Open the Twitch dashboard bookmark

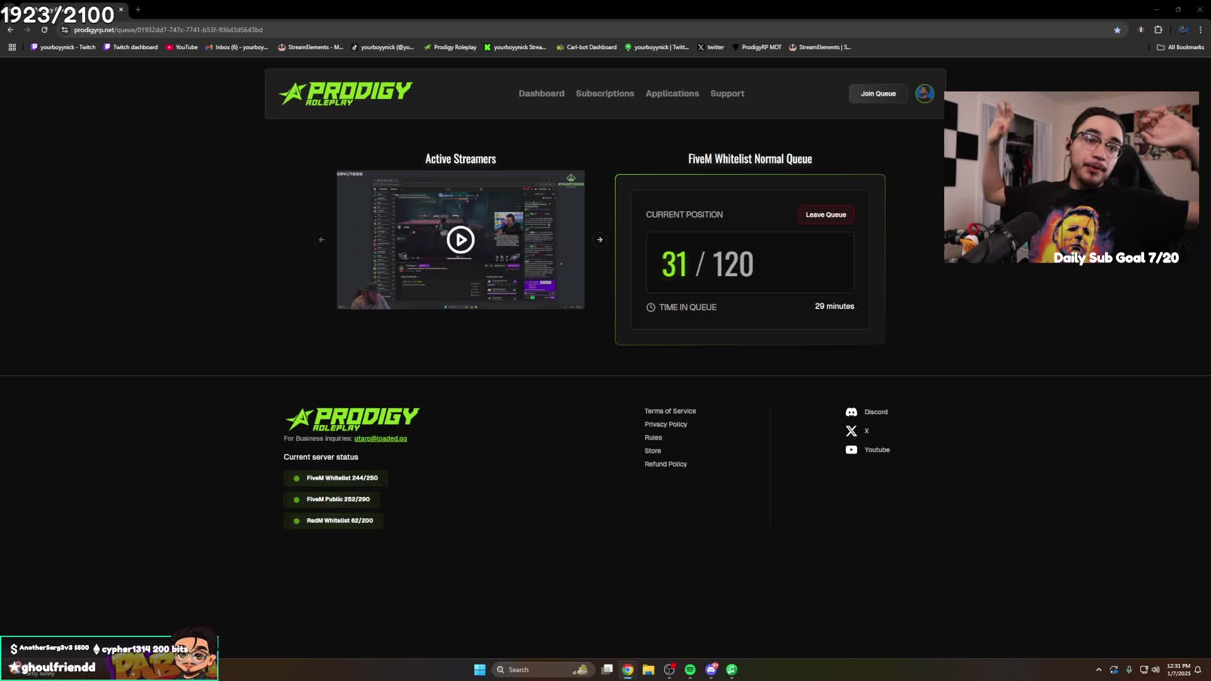(131, 47)
